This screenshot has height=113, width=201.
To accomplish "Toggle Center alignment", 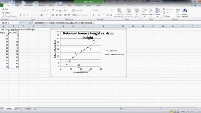I will point(57,15).
